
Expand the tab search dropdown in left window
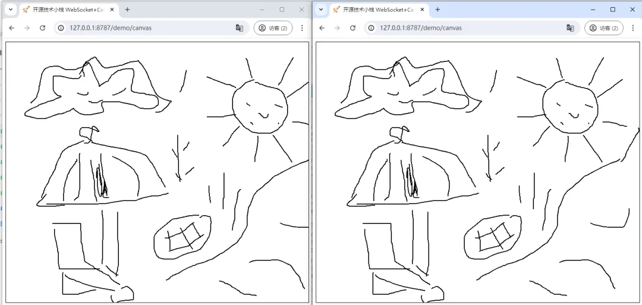[10, 10]
